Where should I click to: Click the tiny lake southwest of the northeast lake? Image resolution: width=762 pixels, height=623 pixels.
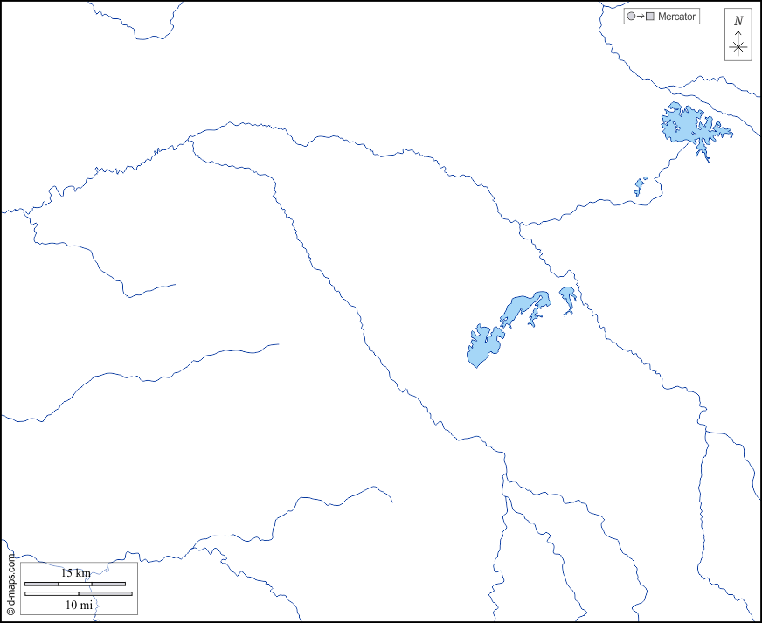click(641, 187)
